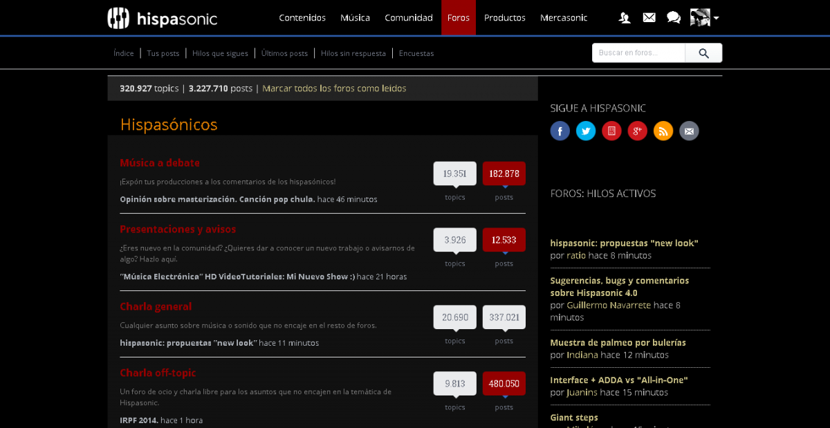Screen dimensions: 830x428
Task: Focus the 'Buscar en foros' search field
Action: [638, 53]
